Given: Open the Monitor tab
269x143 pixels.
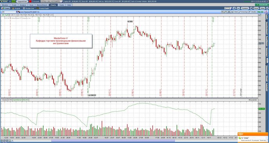Looking at the screenshot, I should click(5, 5).
